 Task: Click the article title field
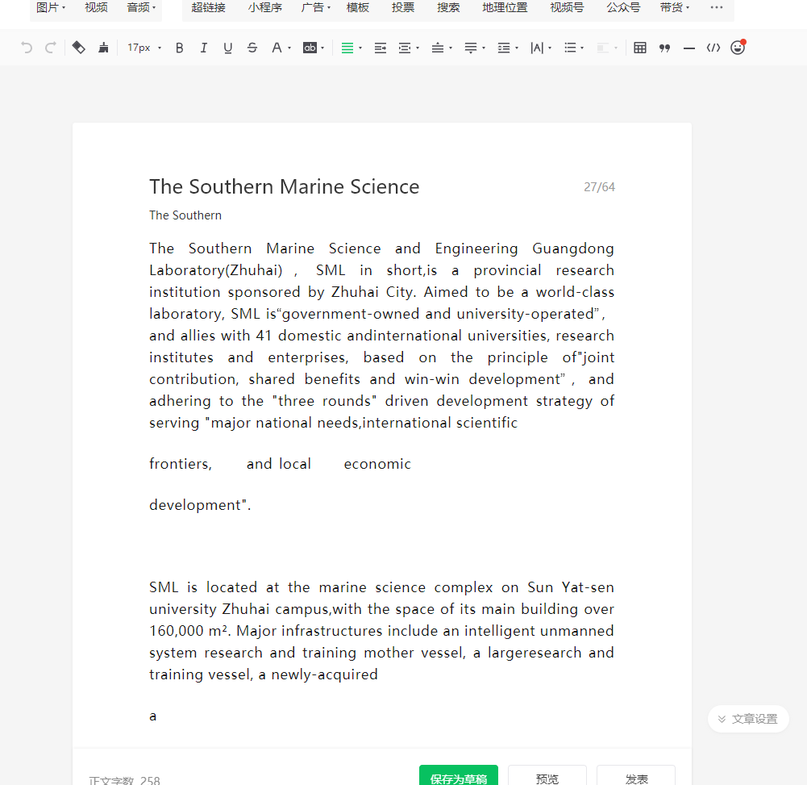tap(382, 186)
